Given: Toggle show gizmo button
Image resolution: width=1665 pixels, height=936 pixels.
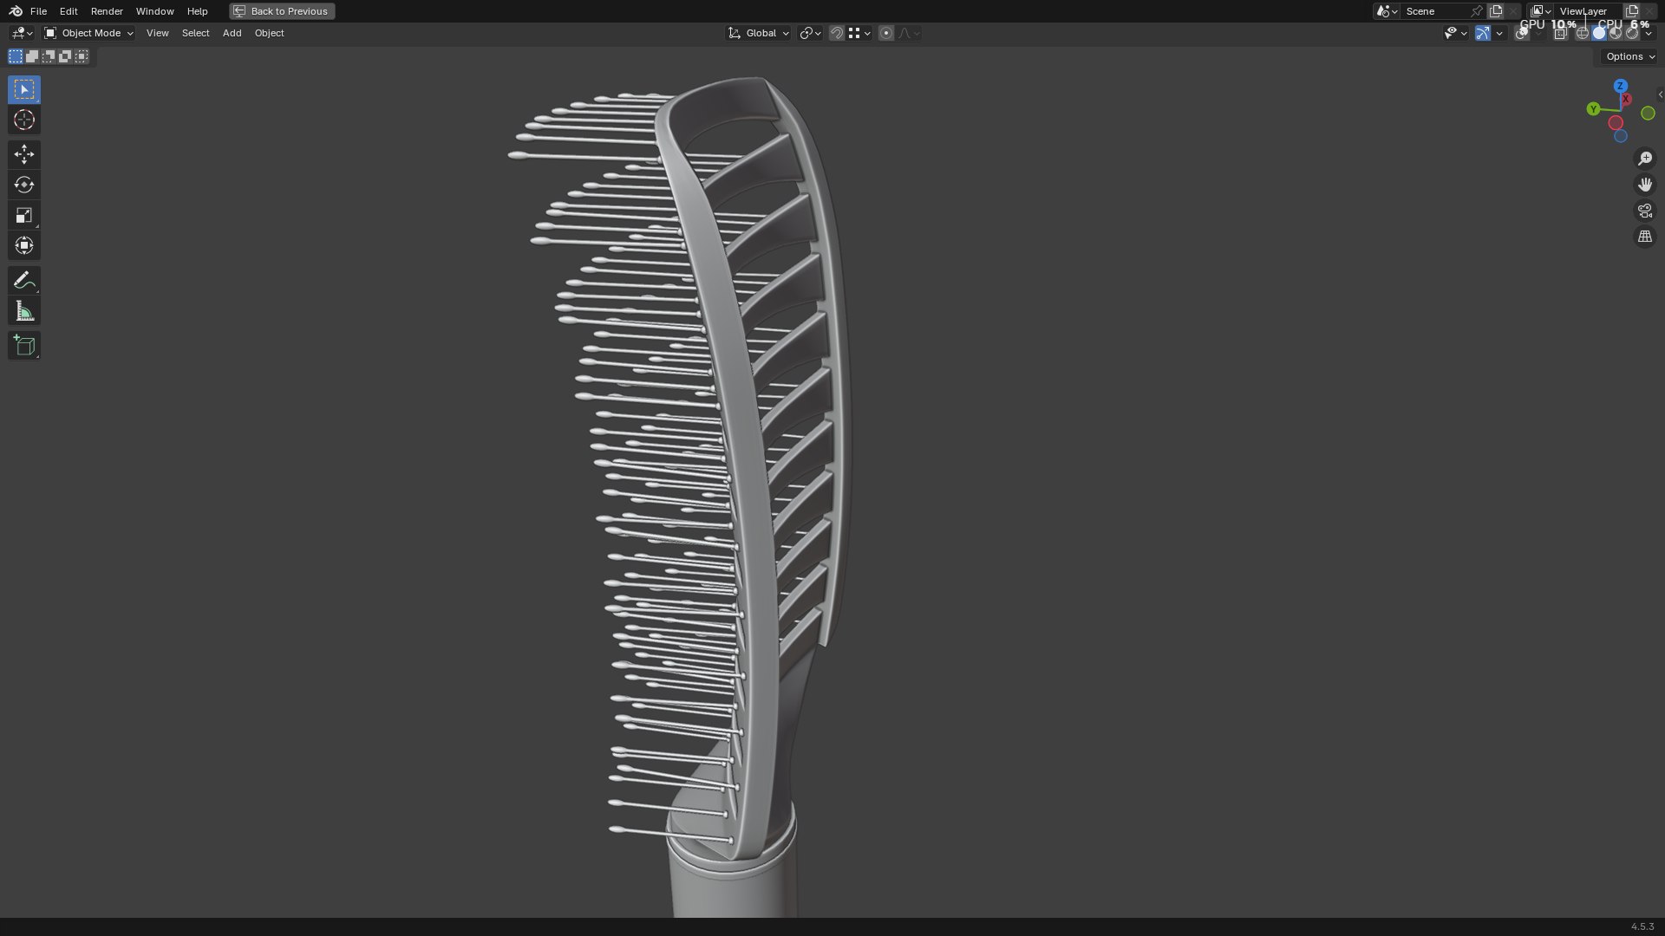Looking at the screenshot, I should click(1483, 33).
